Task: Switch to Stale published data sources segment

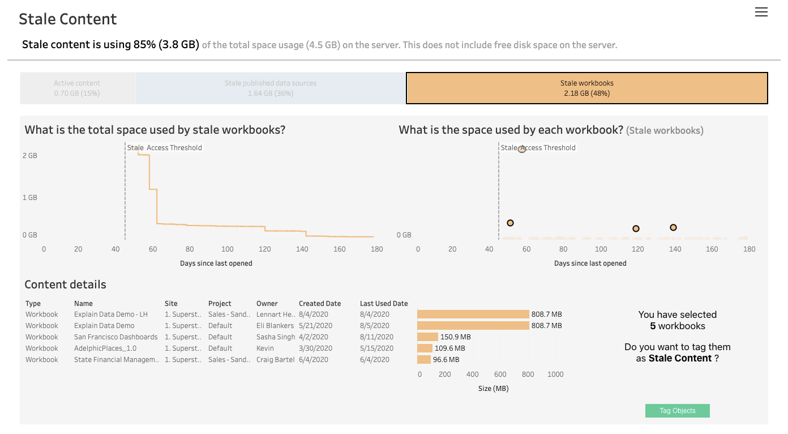Action: pos(270,88)
